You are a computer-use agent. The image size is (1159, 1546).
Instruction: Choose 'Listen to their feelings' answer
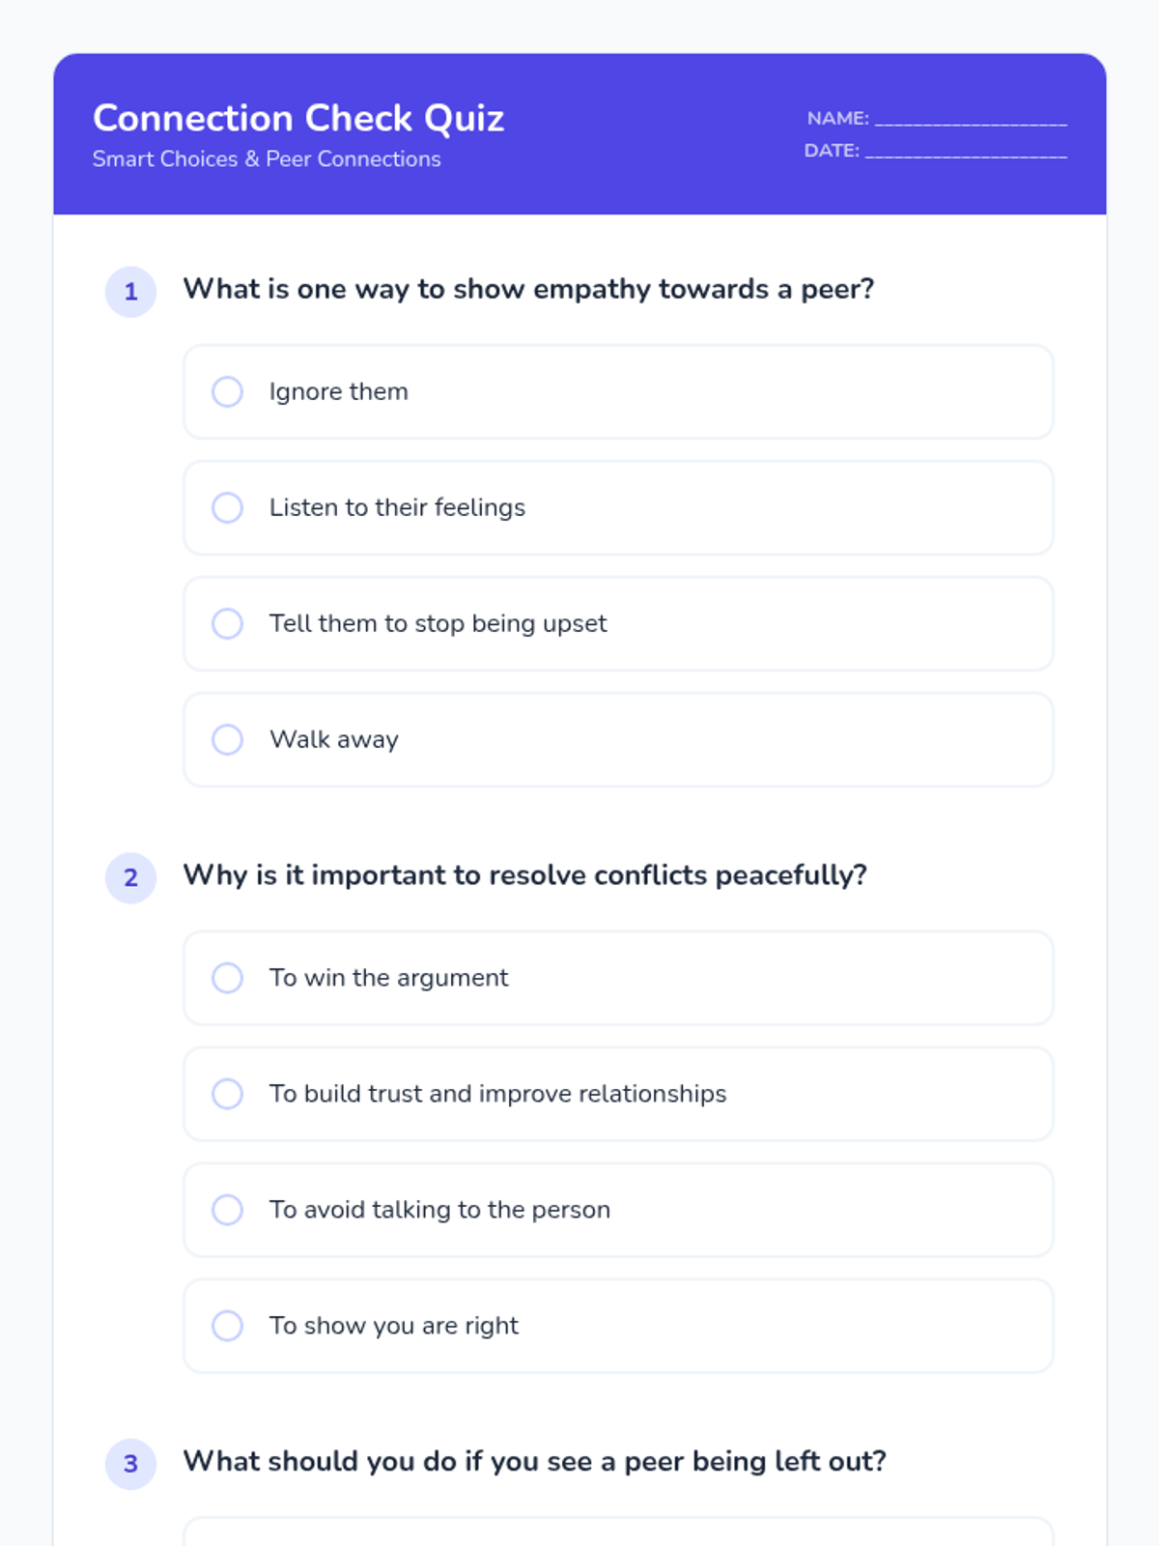point(228,508)
